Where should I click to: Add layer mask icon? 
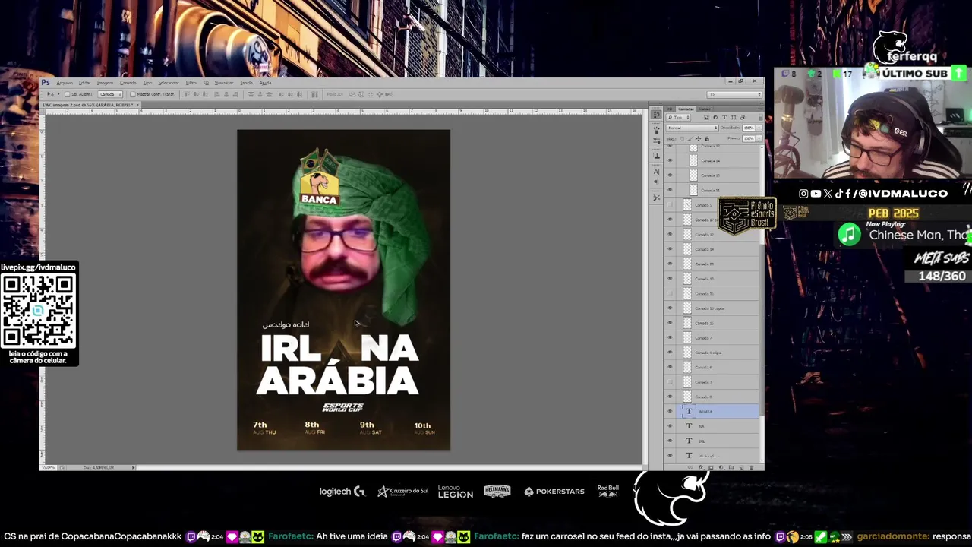(x=711, y=467)
